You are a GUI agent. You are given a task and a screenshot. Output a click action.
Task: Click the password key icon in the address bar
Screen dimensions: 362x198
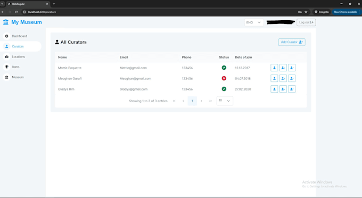300,12
